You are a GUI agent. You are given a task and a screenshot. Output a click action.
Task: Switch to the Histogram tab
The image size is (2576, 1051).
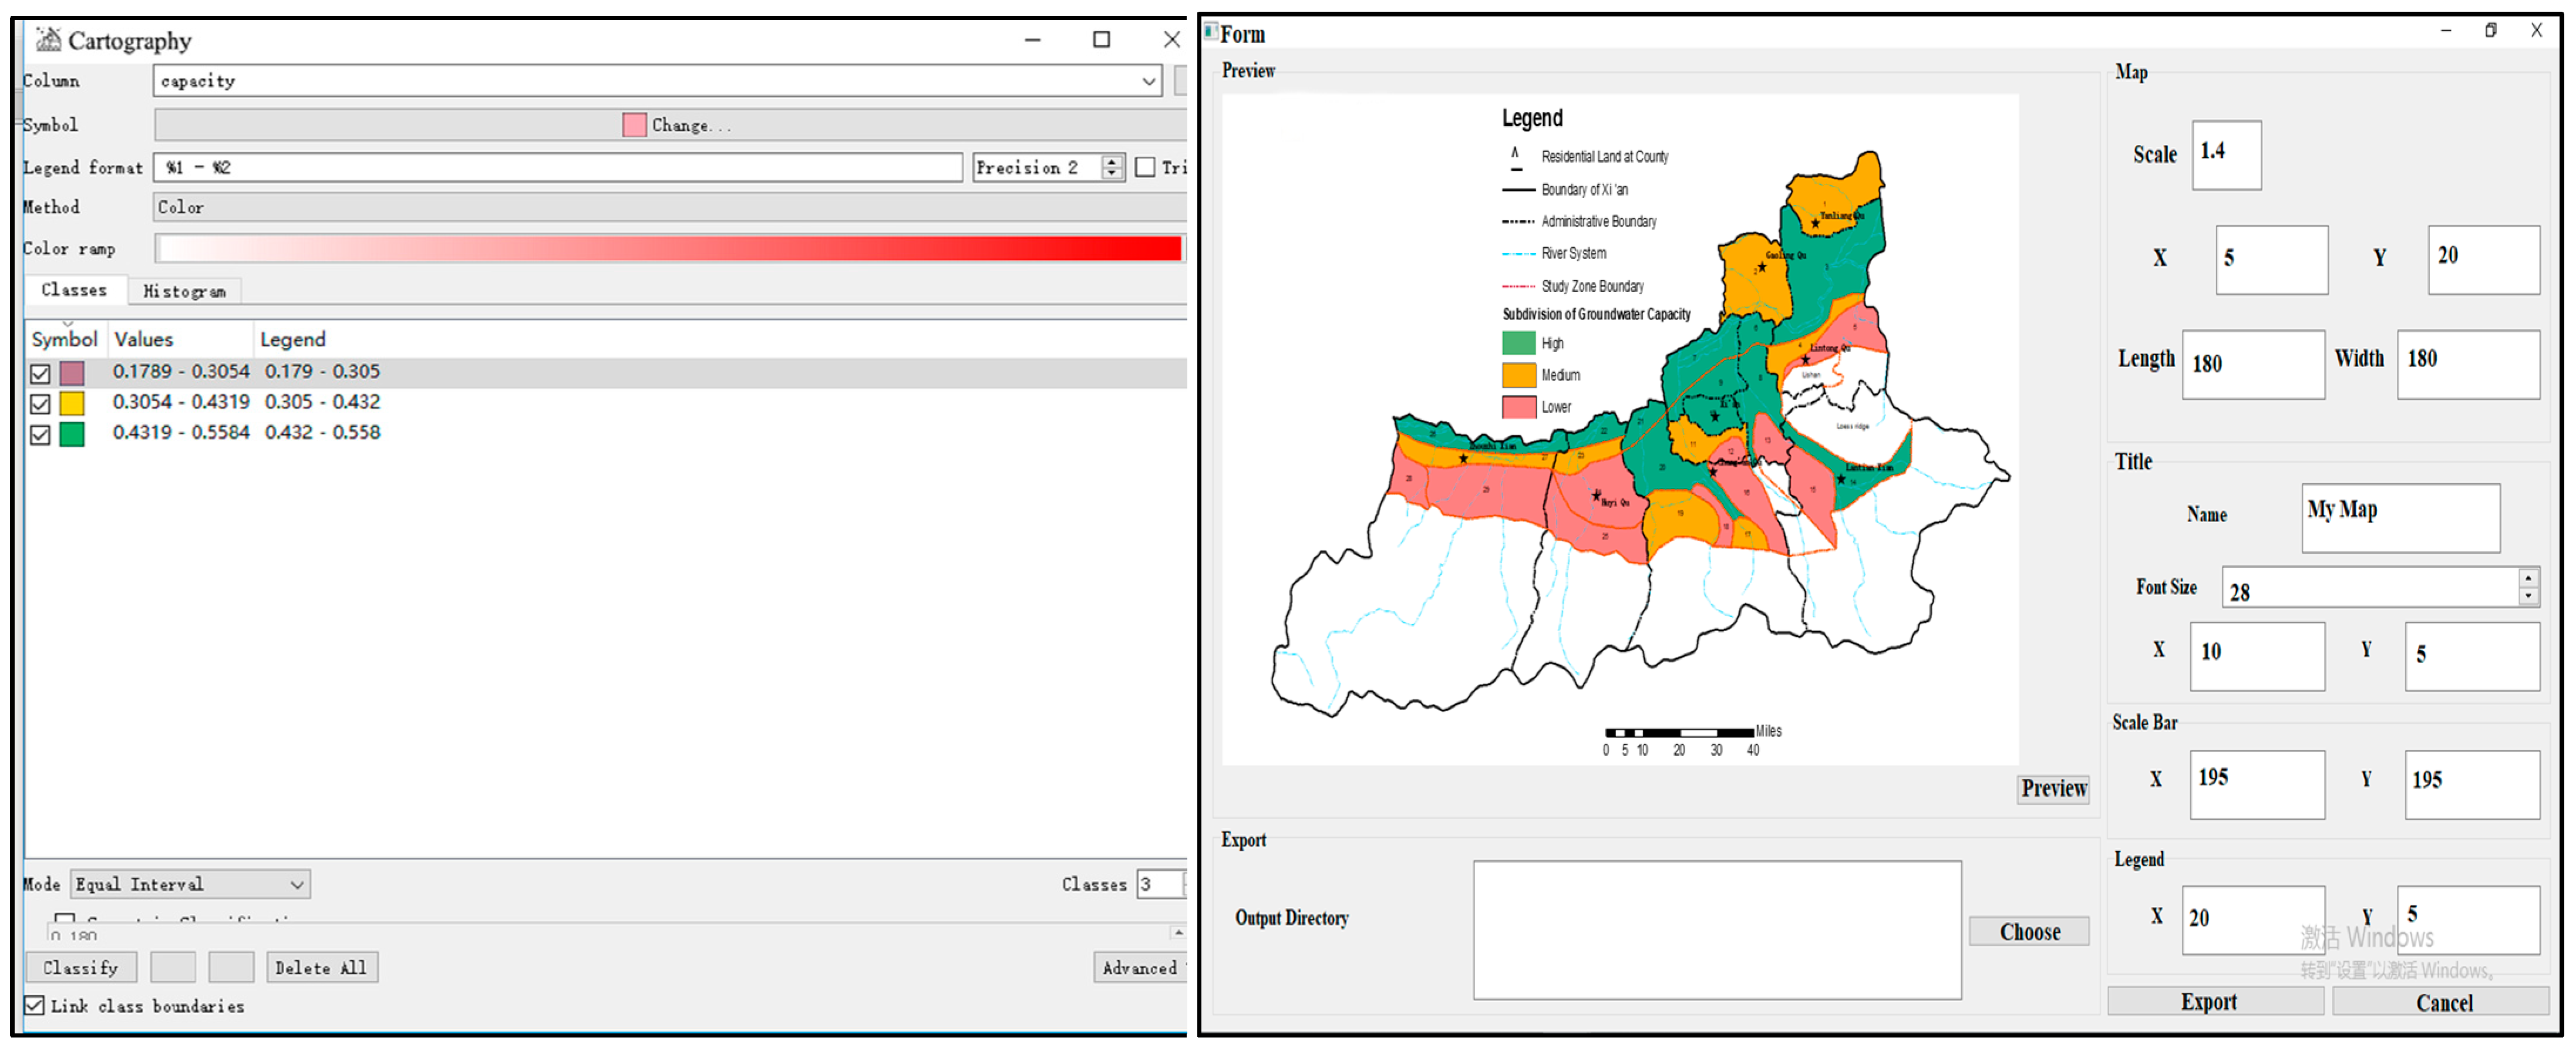tap(184, 292)
